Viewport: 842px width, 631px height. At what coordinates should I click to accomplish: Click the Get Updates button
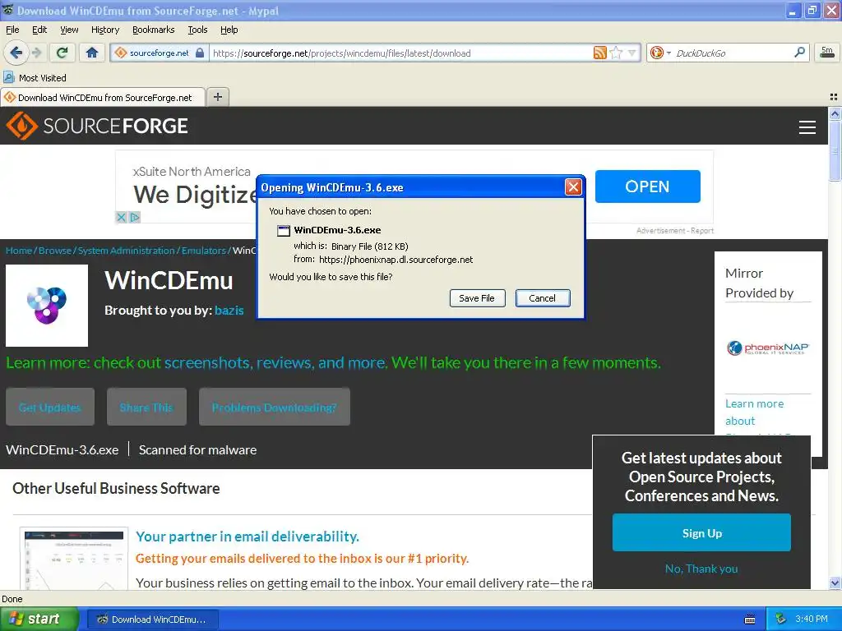[x=50, y=408]
